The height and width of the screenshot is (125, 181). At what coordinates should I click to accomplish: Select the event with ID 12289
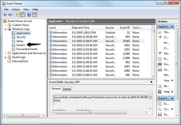96,54
